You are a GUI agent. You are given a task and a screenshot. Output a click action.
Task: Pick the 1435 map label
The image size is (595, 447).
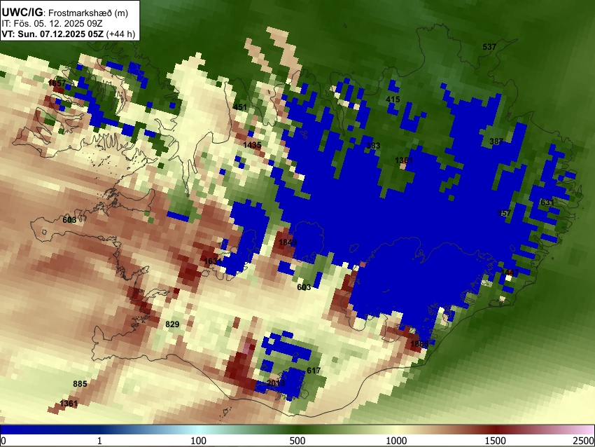252,145
